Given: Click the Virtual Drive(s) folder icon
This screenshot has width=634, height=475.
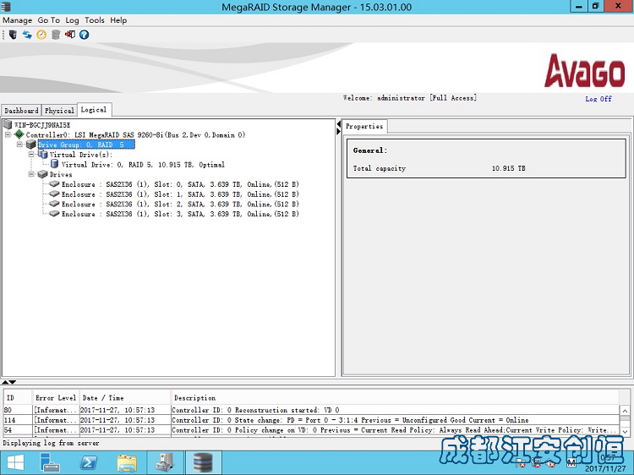Looking at the screenshot, I should click(42, 155).
